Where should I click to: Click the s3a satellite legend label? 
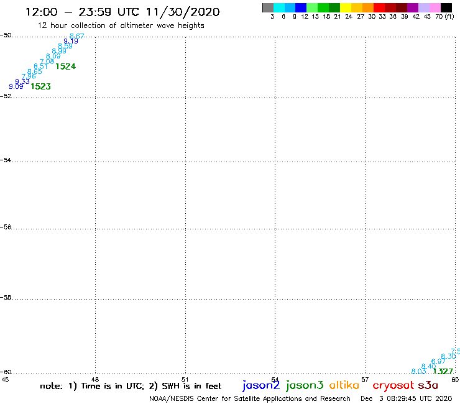tap(428, 385)
